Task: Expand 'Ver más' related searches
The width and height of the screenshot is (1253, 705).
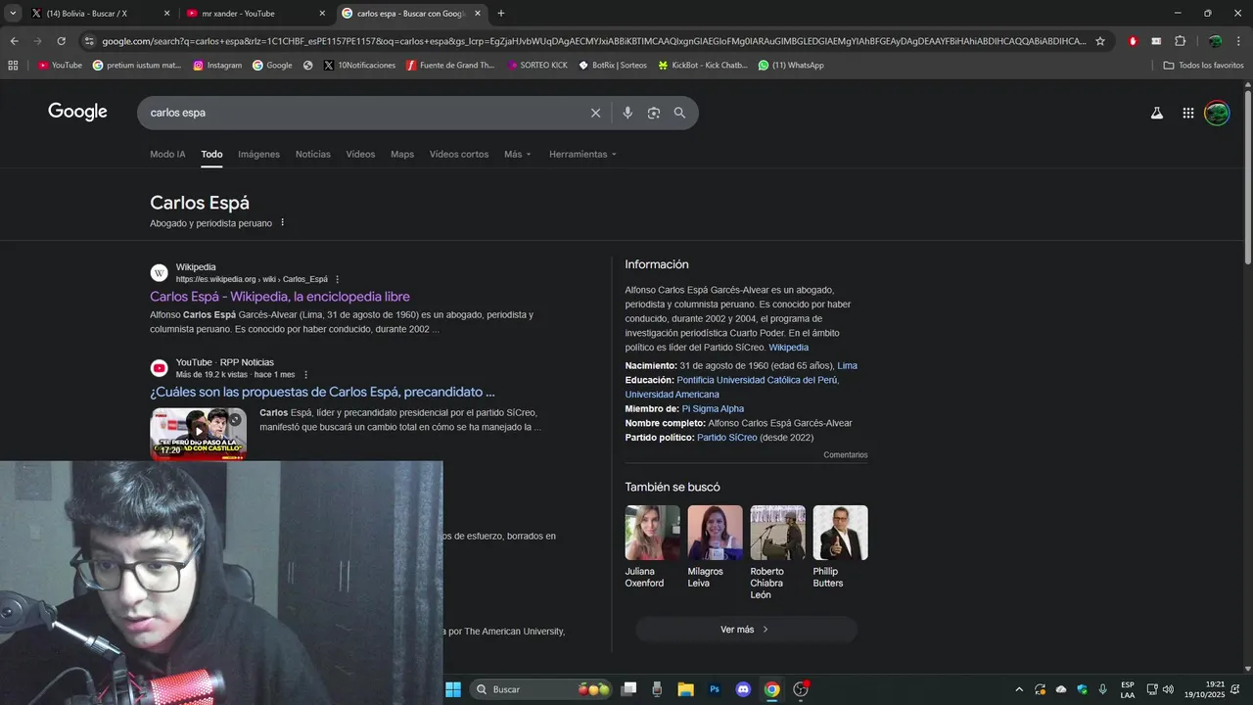Action: pos(746,630)
